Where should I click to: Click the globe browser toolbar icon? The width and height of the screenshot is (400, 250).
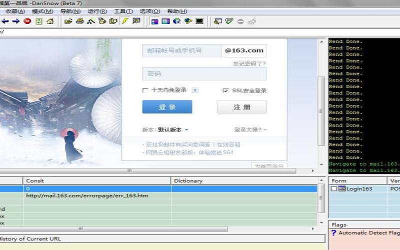point(177,21)
